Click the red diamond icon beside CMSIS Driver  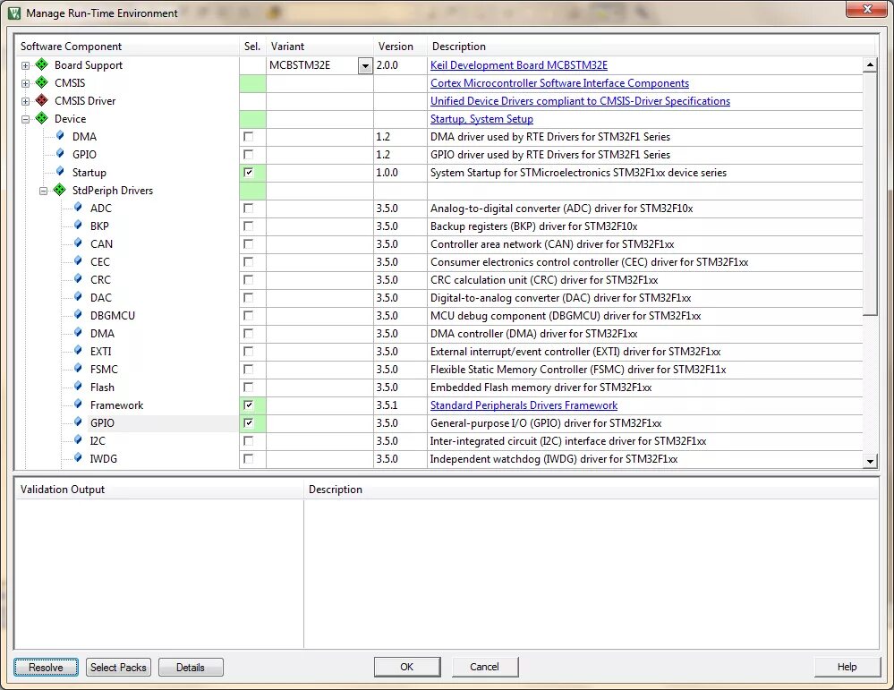coord(42,100)
